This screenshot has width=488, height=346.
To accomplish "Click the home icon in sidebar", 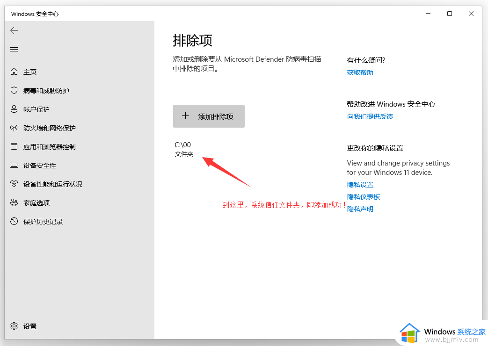I will [14, 72].
